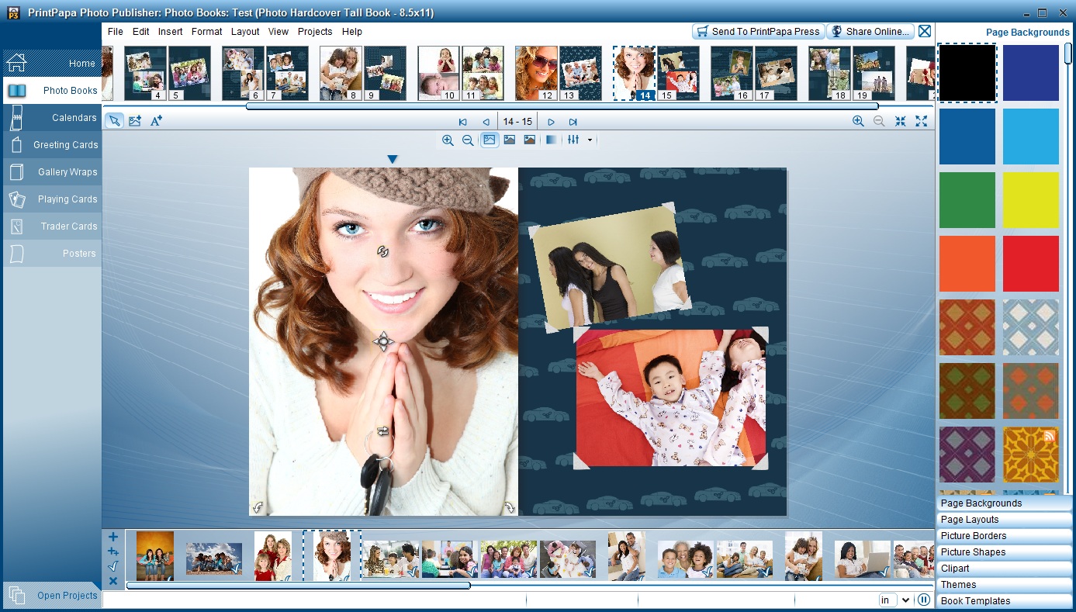The image size is (1076, 612).
Task: Click the rotate handle on the woman's photo
Action: [382, 251]
